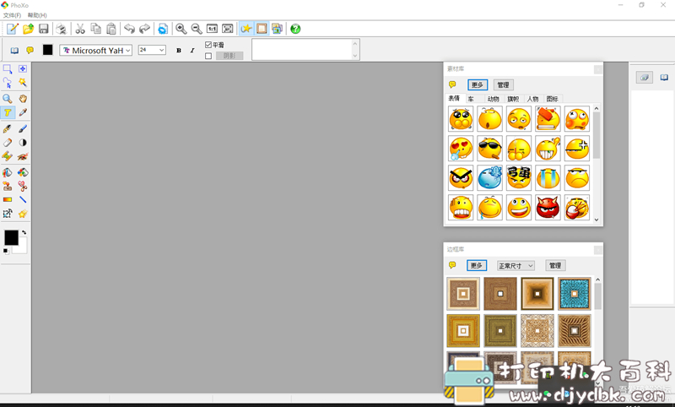
Task: Select the eyedropper color picker tool
Action: [23, 113]
